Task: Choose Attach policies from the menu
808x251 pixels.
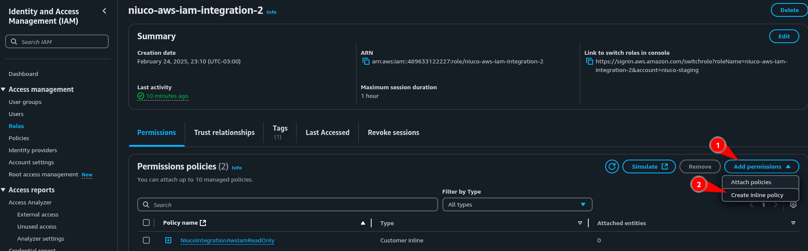Action: pos(760,182)
